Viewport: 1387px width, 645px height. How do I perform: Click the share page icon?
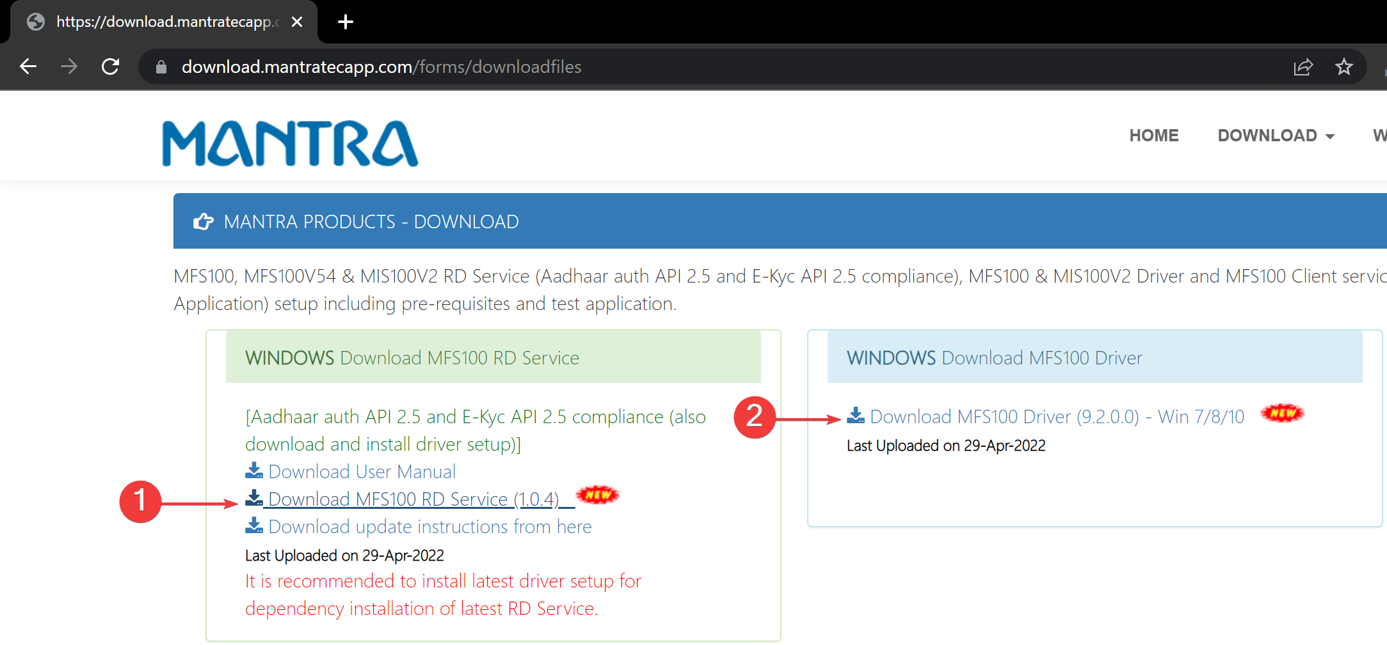click(x=1303, y=66)
